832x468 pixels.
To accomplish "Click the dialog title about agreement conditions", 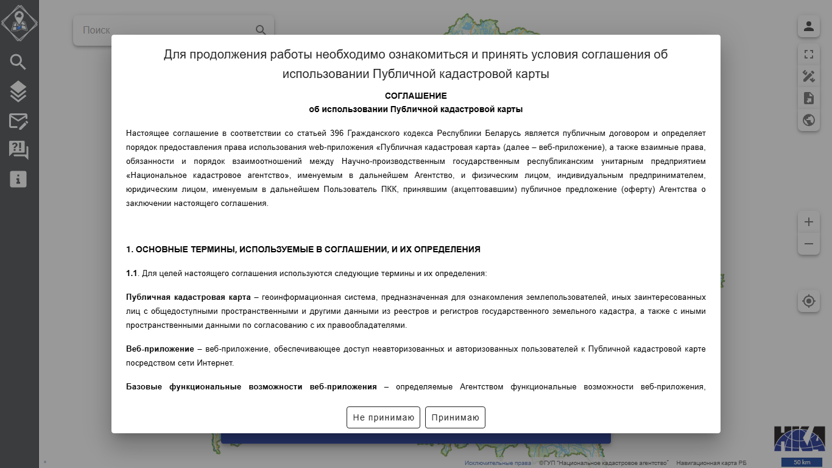I will tap(416, 64).
